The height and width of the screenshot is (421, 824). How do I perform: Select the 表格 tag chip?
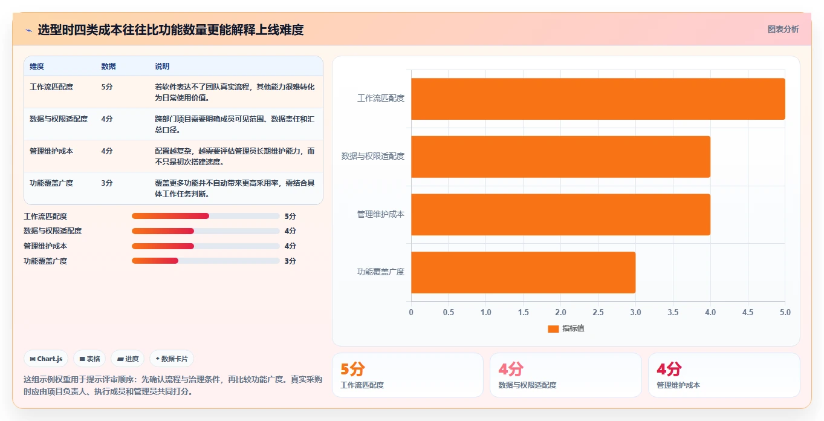pos(89,359)
